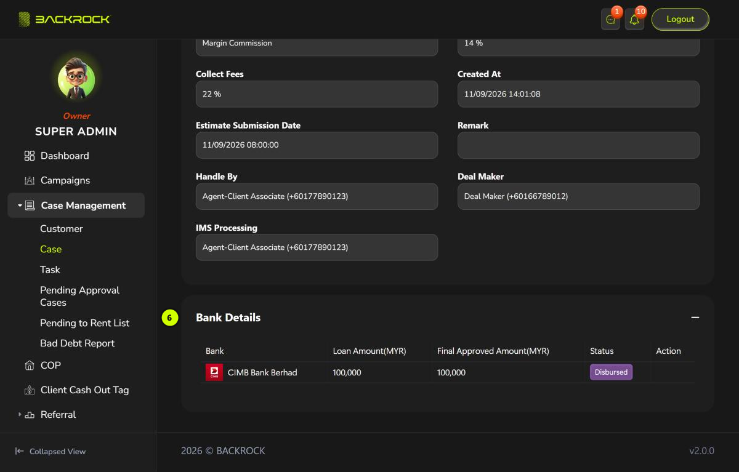Click the Final Approved Amount(MYR) column header
This screenshot has width=739, height=472.
click(493, 351)
